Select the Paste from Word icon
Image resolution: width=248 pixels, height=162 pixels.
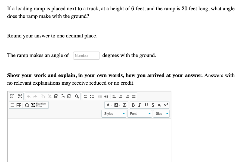pyautogui.click(x=70, y=96)
